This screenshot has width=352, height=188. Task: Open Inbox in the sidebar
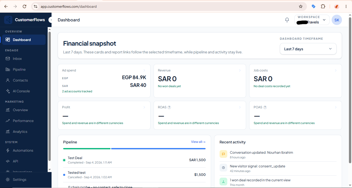tap(24, 59)
